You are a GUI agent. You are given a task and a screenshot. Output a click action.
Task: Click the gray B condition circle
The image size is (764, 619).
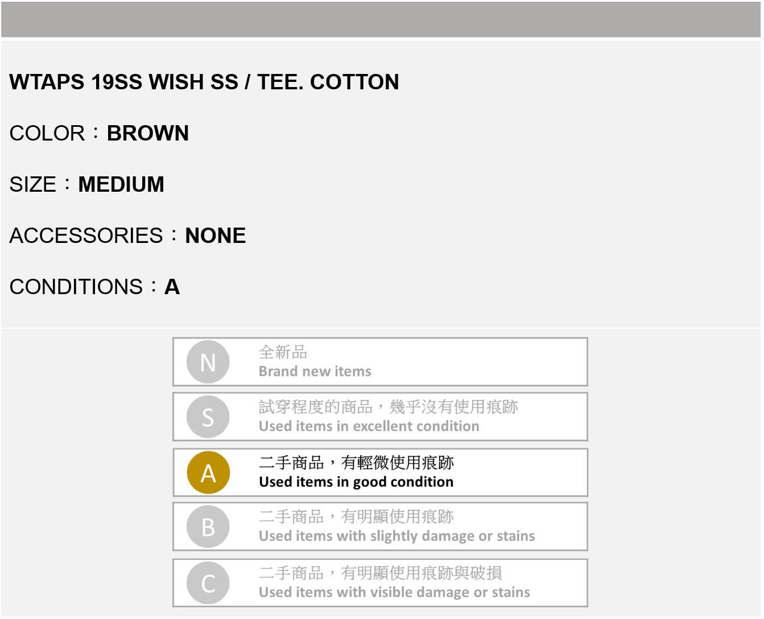208,527
